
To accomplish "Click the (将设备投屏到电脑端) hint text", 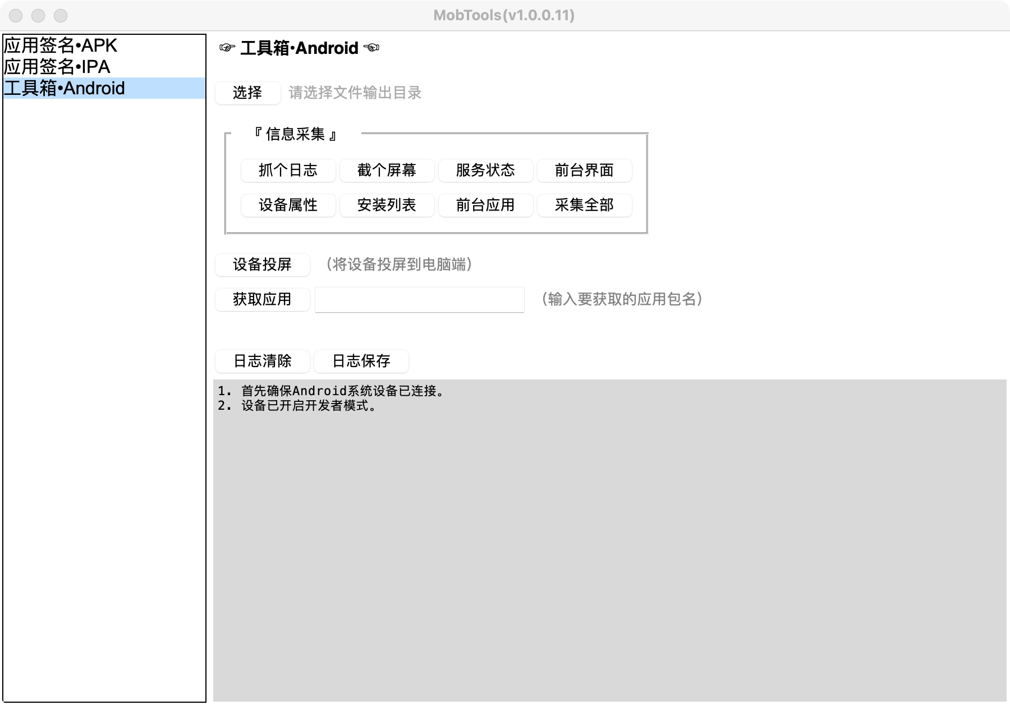I will tap(398, 264).
